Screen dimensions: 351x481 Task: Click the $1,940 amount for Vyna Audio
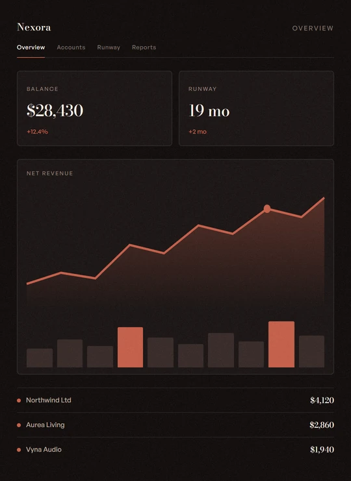(322, 449)
